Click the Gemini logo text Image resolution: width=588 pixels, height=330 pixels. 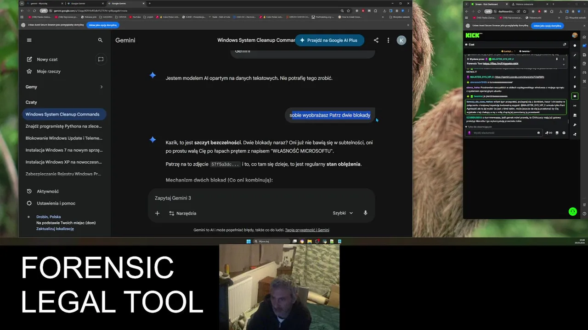click(125, 40)
